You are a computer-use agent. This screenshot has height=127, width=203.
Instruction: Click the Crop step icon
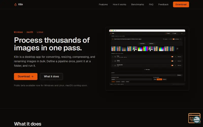115,57
